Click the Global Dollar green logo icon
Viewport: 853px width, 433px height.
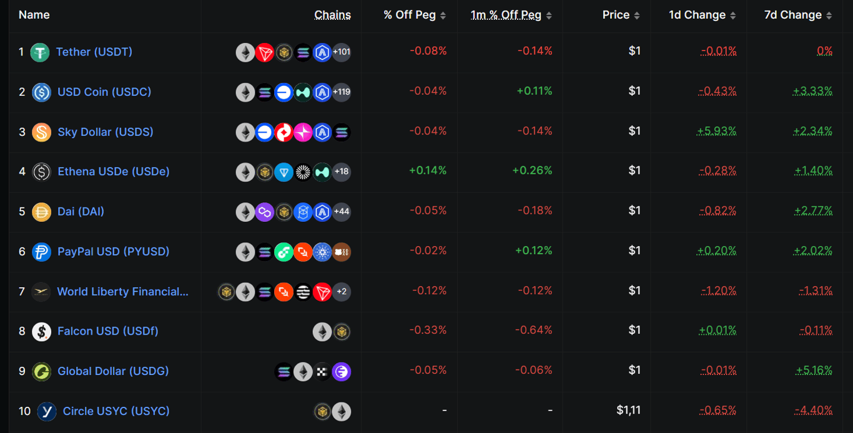(41, 371)
